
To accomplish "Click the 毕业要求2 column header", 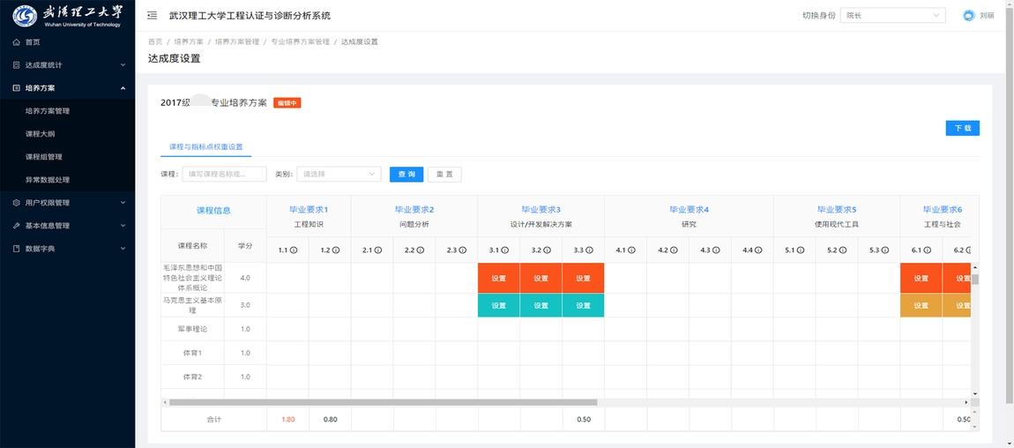I will coord(414,210).
